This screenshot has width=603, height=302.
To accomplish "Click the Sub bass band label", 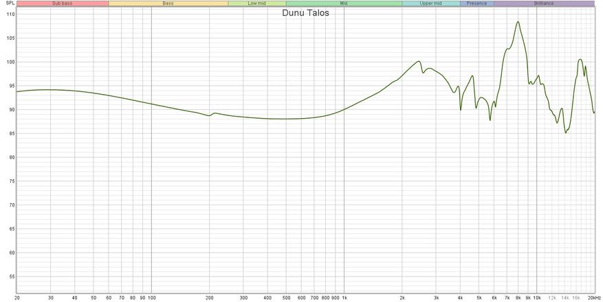I will (x=63, y=3).
